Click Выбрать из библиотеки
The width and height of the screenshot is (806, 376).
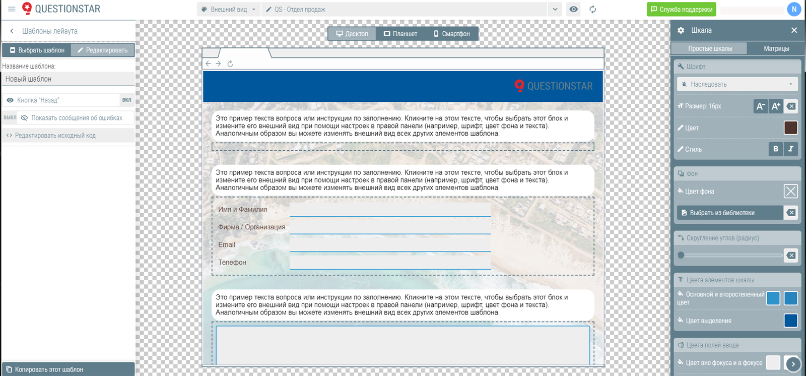(729, 213)
